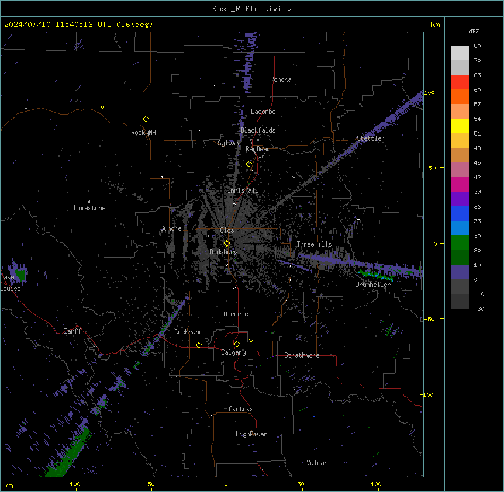Click the 45 value on dBZ legend
Image resolution: width=504 pixels, height=492 pixels.
coord(477,163)
